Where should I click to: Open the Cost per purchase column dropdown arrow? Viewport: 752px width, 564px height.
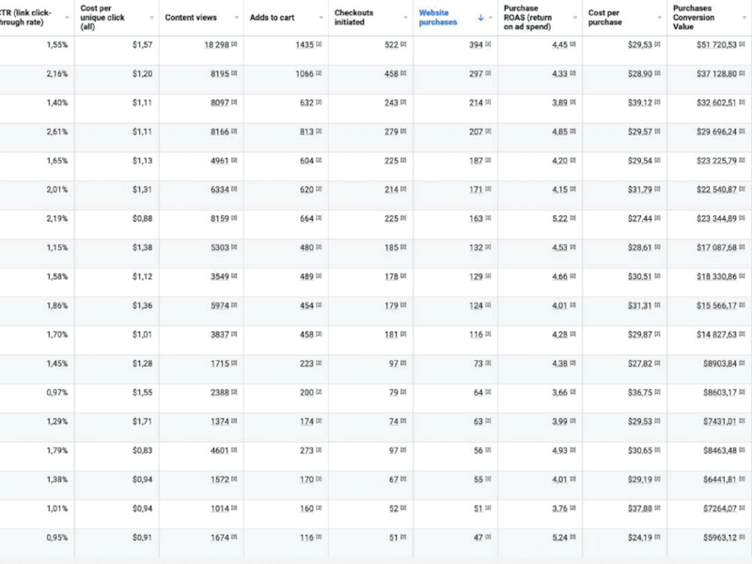click(660, 18)
